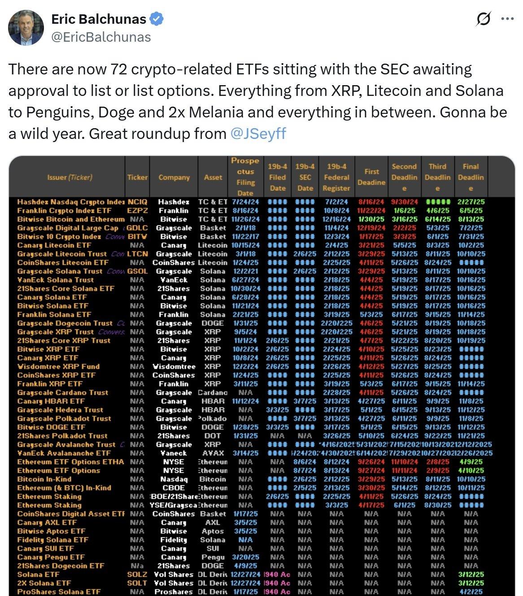
Task: Click the "Asset" column header
Action: pyautogui.click(x=213, y=177)
